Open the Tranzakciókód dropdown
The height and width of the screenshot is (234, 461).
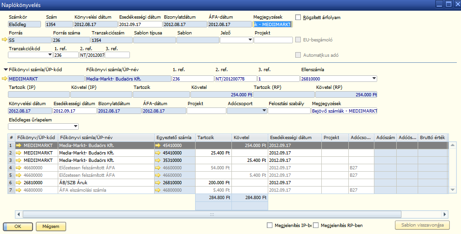coord(50,55)
